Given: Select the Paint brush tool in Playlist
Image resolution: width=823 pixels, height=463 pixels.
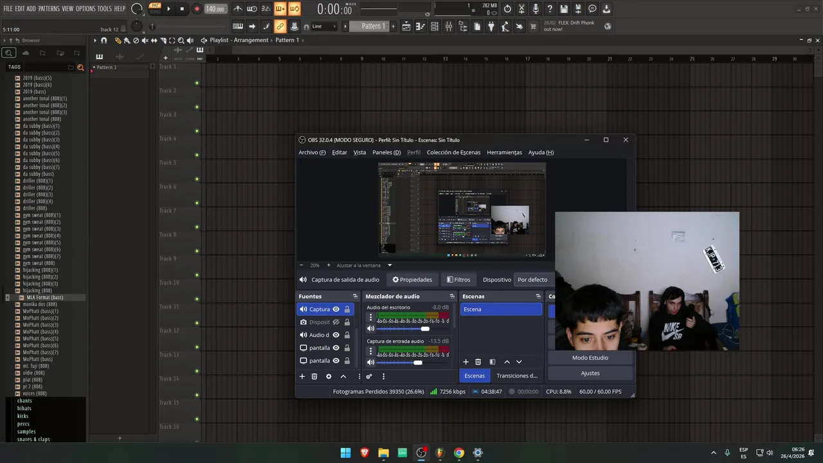Looking at the screenshot, I should click(x=127, y=41).
